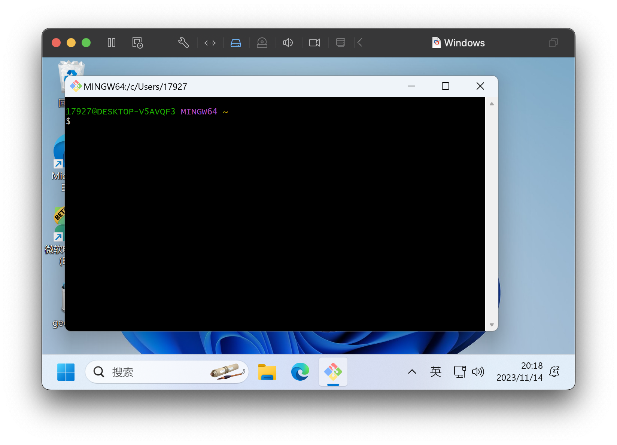This screenshot has height=445, width=617.
Task: Click the 17927@DESKTOP-V5AVQF3 prompt text
Action: click(x=121, y=111)
